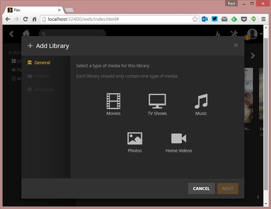Close the Plex browser tab
The image size is (271, 209).
59,10
